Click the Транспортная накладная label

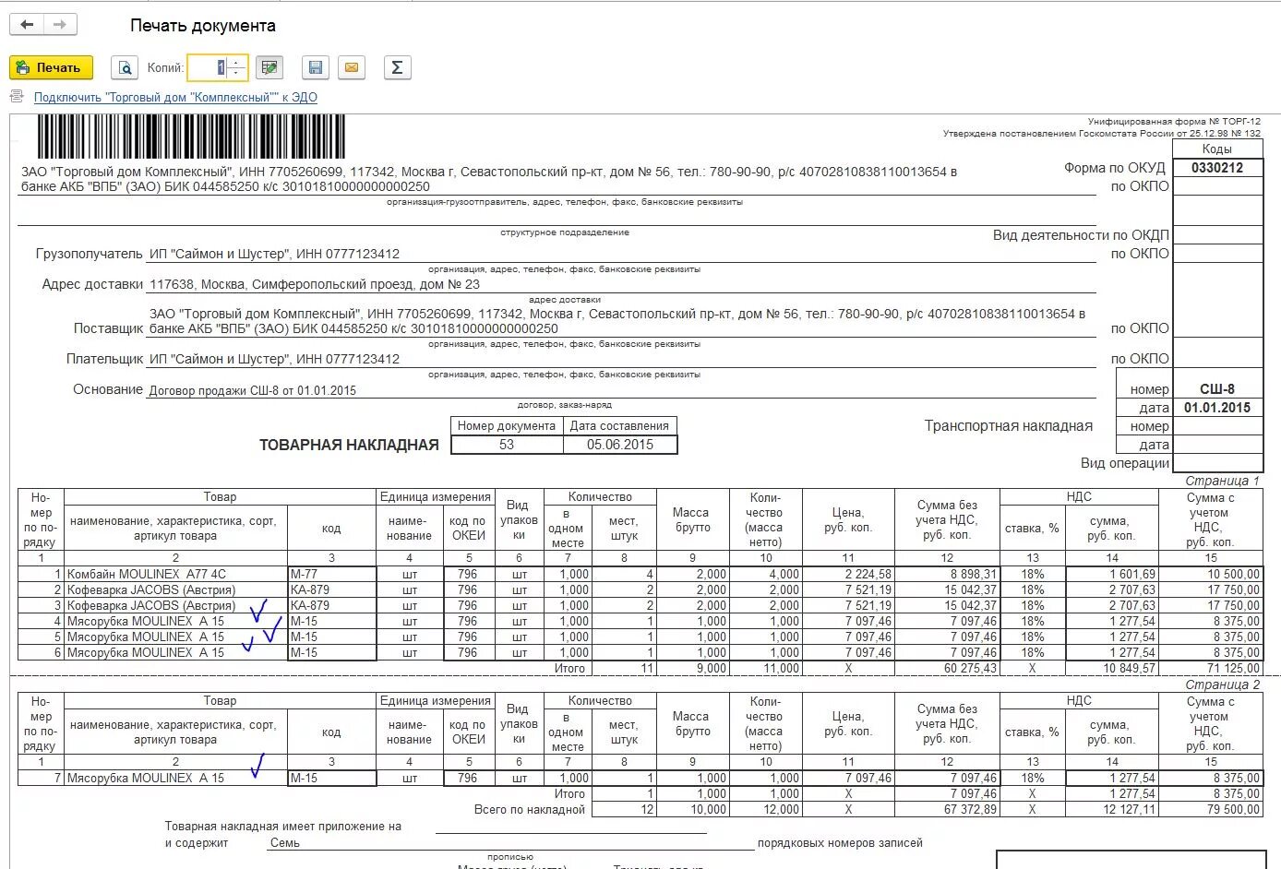coord(1009,426)
